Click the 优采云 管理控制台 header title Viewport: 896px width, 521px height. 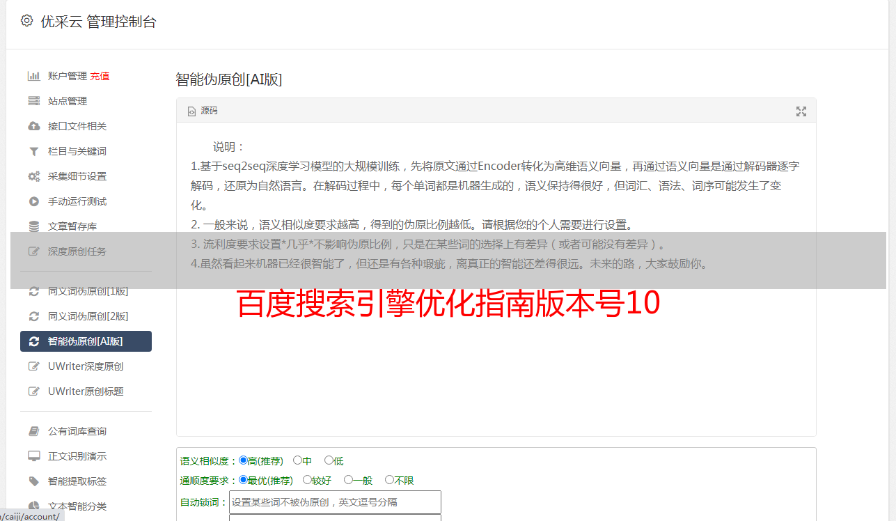[x=98, y=22]
